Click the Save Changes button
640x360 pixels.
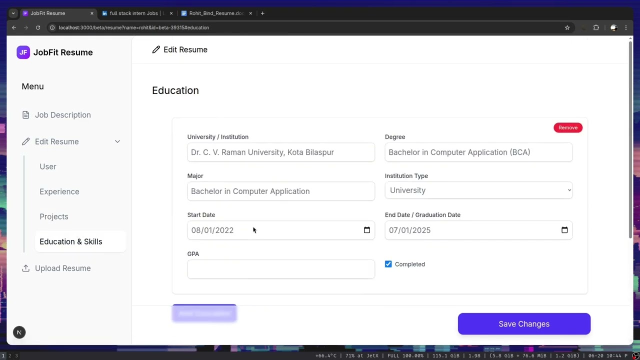tap(524, 324)
